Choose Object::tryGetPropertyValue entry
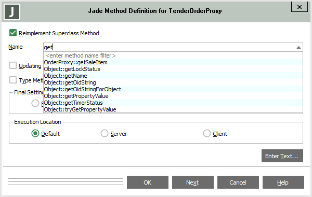Viewport: 312px width, 197px height. click(x=173, y=109)
